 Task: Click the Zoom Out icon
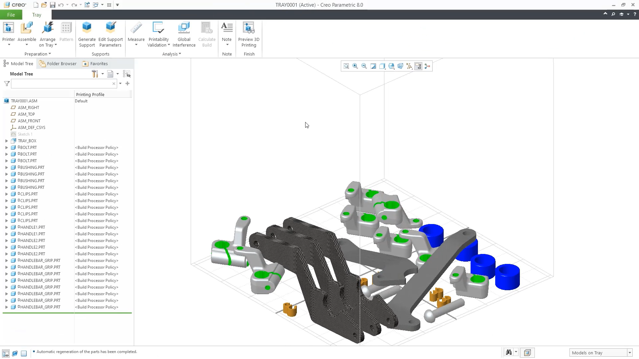[364, 66]
